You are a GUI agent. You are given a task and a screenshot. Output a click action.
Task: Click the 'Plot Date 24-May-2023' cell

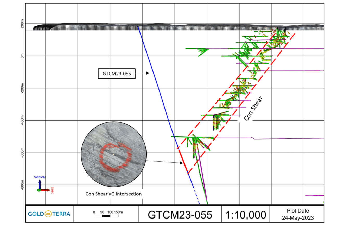(297, 214)
